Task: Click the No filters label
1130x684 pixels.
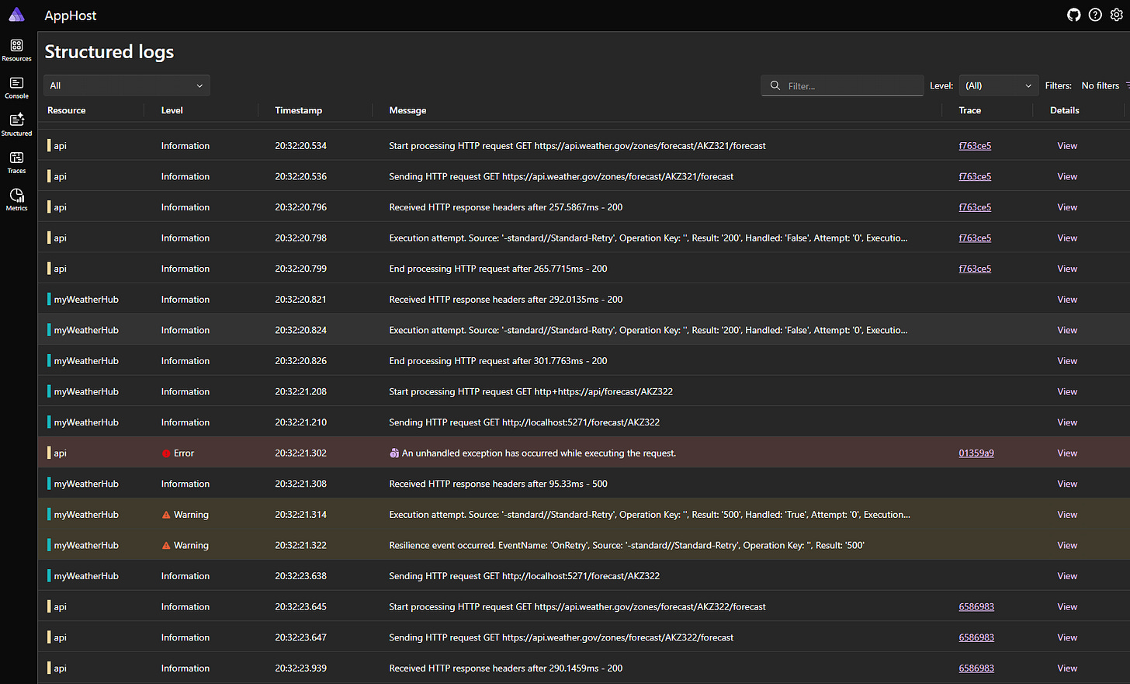Action: coord(1100,85)
